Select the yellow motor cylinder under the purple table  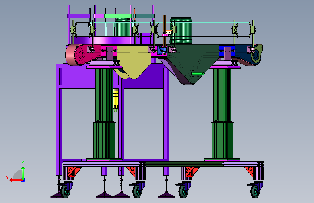tap(116, 100)
